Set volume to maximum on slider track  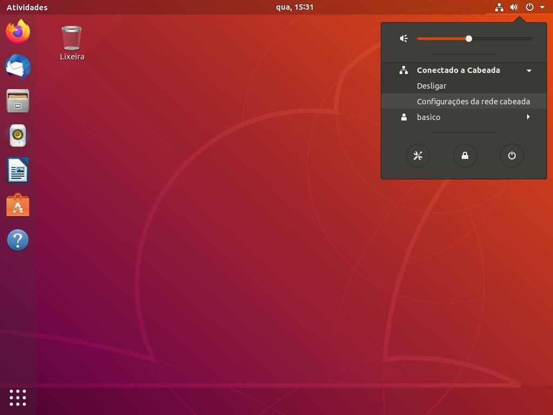pos(531,38)
